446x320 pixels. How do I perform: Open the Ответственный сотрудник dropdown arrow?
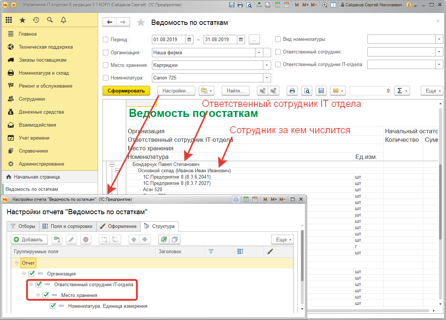pyautogui.click(x=439, y=52)
